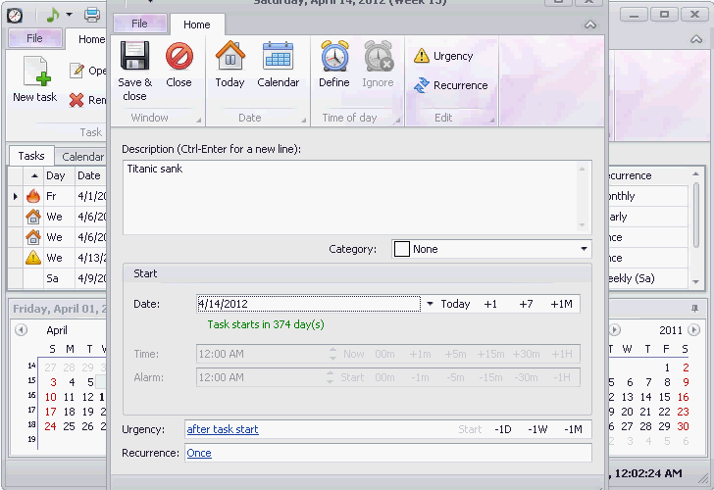Collapse the dialog ribbon with chevron
This screenshot has height=490, width=714.
pyautogui.click(x=590, y=24)
